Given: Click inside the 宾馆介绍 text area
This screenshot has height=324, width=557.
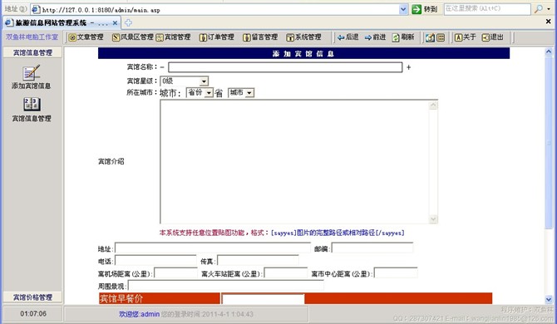Looking at the screenshot, I should pyautogui.click(x=294, y=161).
